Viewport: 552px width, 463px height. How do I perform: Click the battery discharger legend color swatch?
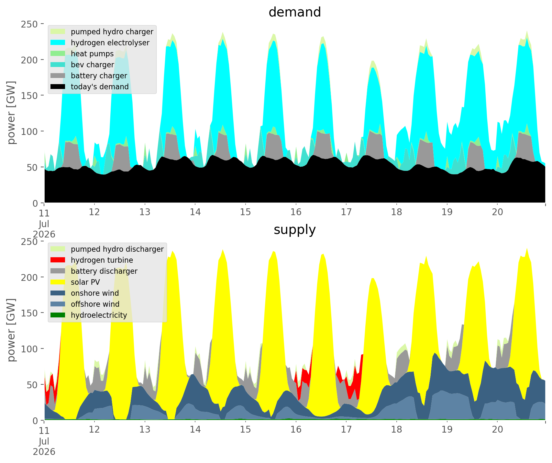click(58, 271)
